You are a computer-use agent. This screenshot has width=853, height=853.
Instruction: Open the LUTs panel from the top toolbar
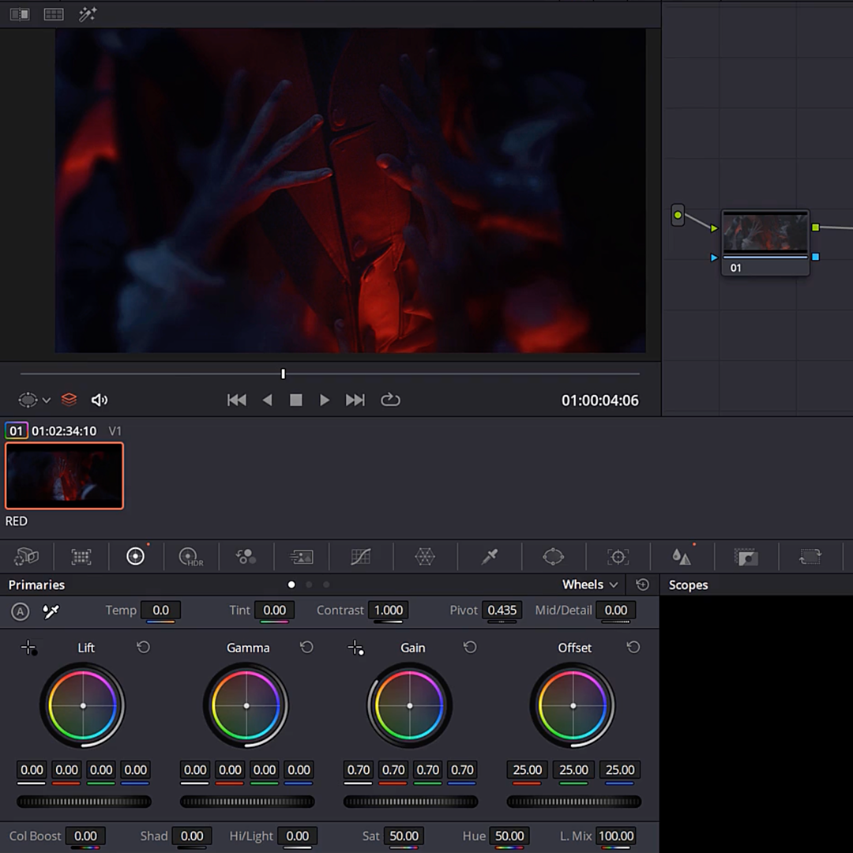coord(54,13)
